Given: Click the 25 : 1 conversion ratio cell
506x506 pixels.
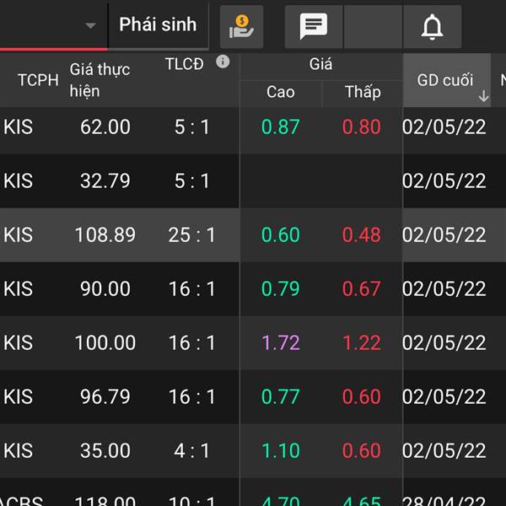Looking at the screenshot, I should click(191, 235).
